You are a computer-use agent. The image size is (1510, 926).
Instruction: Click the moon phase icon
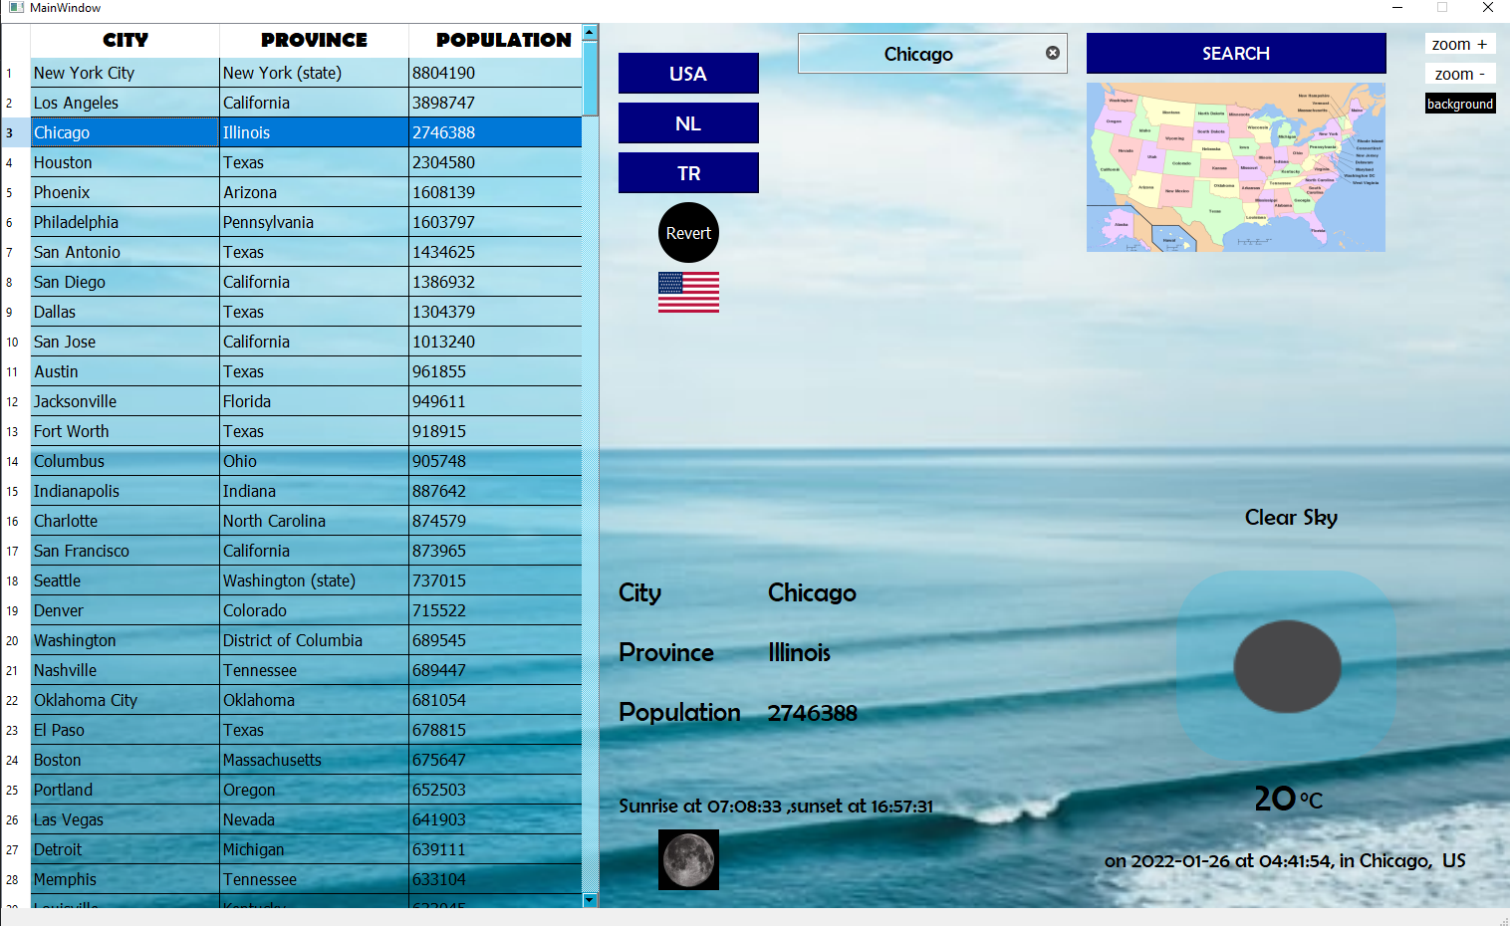click(x=688, y=859)
